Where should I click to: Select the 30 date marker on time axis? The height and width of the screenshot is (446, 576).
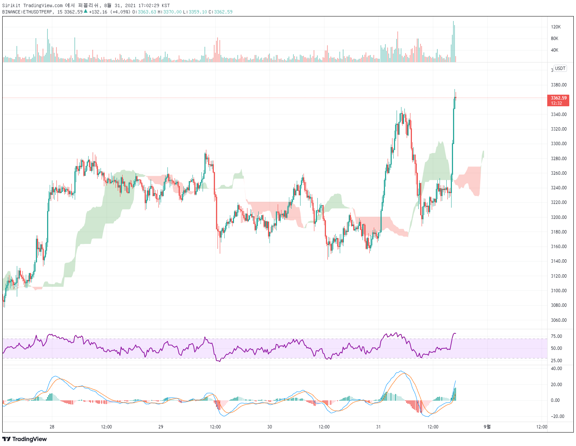coord(269,427)
